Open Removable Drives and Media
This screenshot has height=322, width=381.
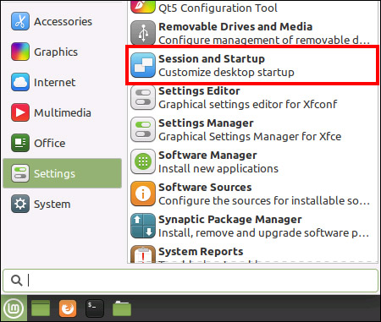coord(252,33)
